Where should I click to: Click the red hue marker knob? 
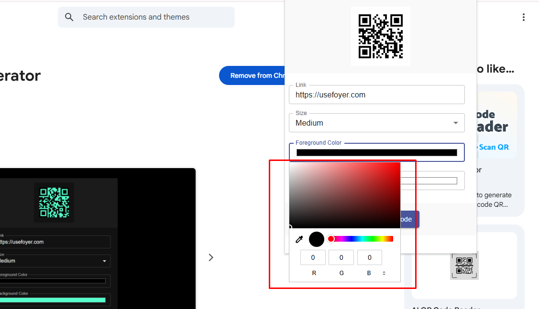pyautogui.click(x=331, y=238)
